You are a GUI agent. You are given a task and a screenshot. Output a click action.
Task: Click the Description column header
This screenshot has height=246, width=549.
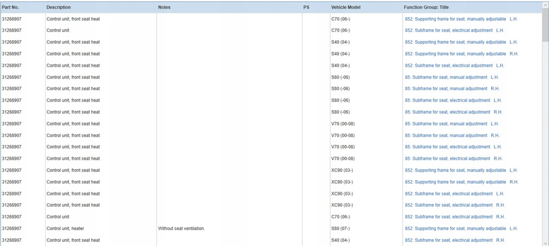coord(58,7)
